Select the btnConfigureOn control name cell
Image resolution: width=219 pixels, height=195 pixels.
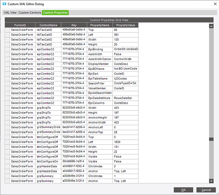[x=48, y=161]
